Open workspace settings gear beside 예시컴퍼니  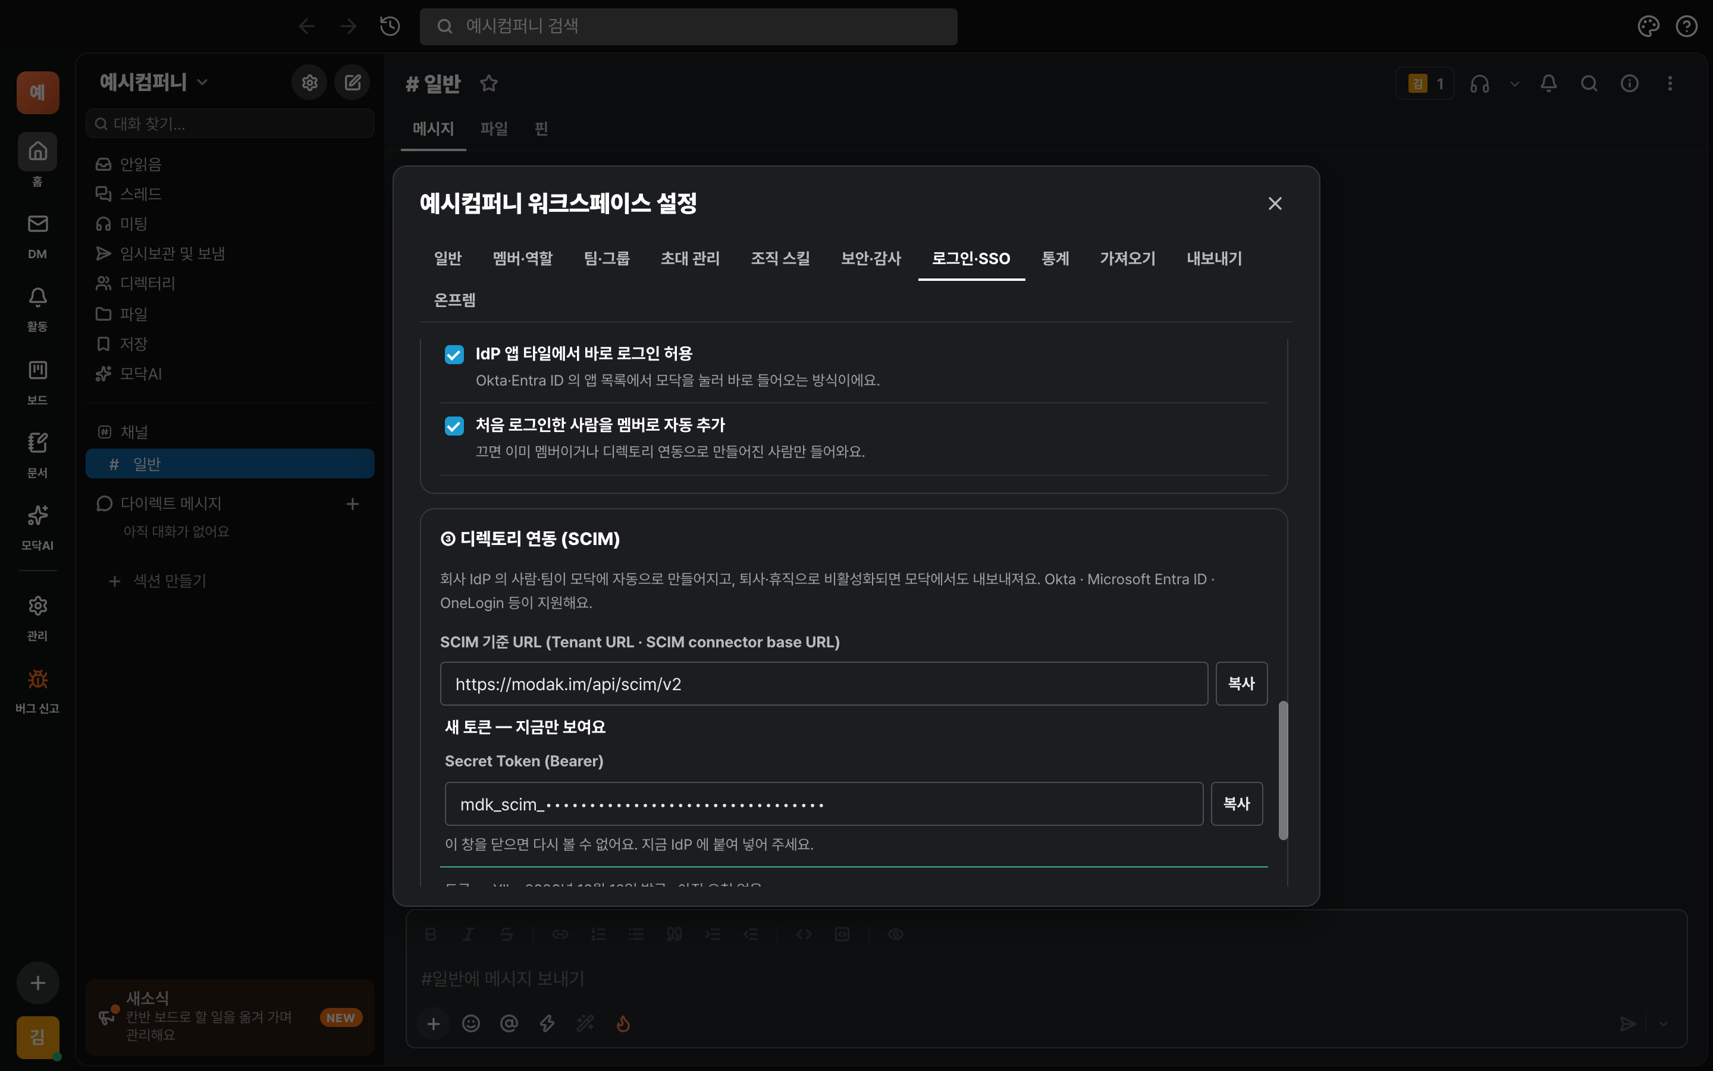tap(309, 83)
